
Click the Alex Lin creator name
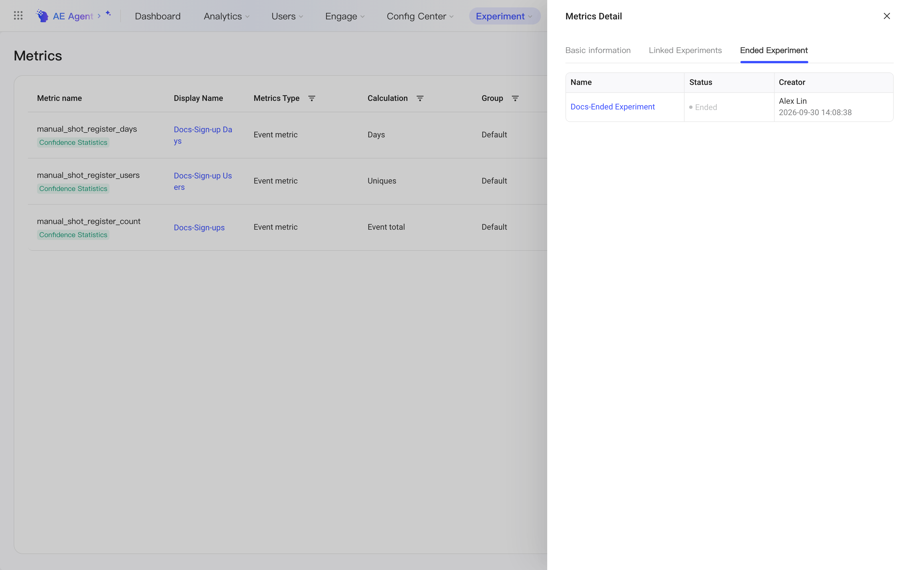[793, 101]
